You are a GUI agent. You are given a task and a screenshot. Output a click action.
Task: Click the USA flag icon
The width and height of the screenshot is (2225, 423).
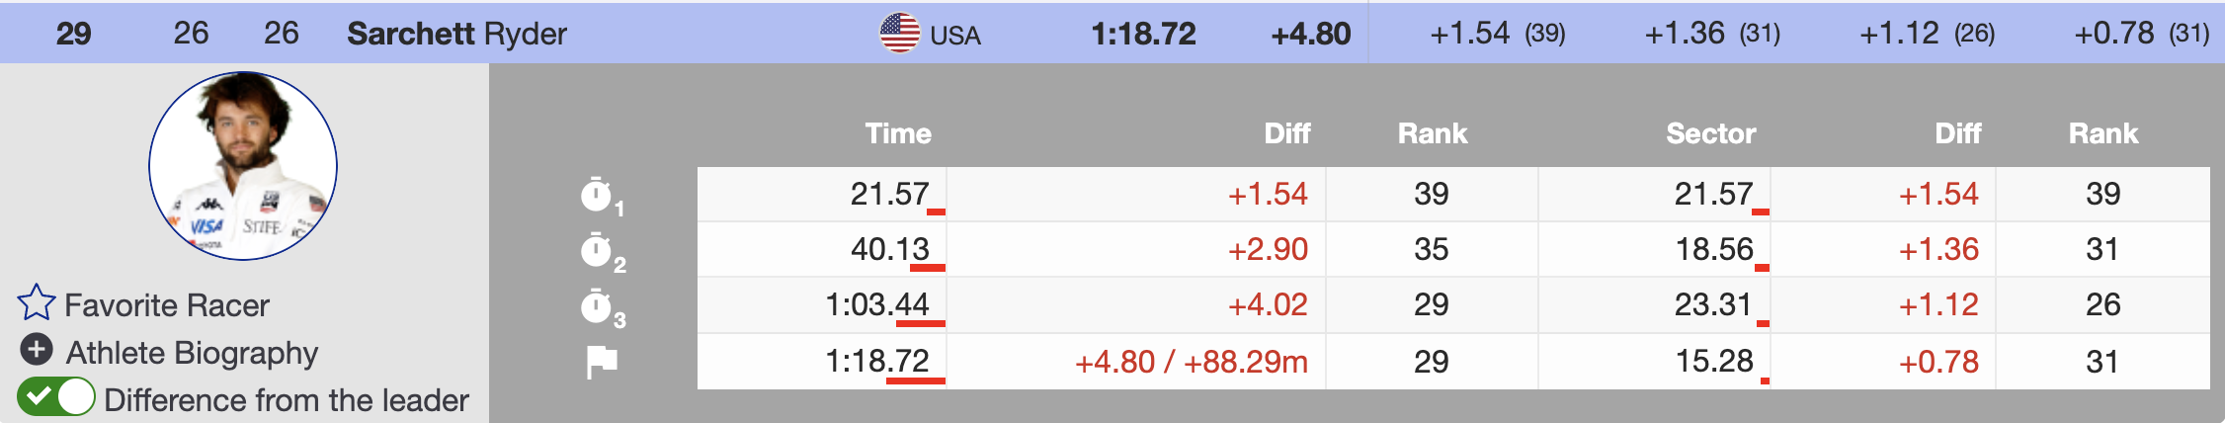coord(899,34)
